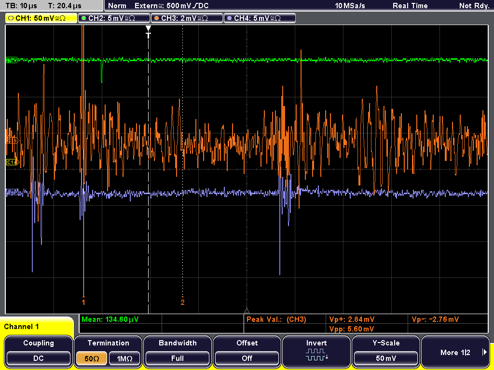Click the 10 MSa/s sample rate

(350, 6)
